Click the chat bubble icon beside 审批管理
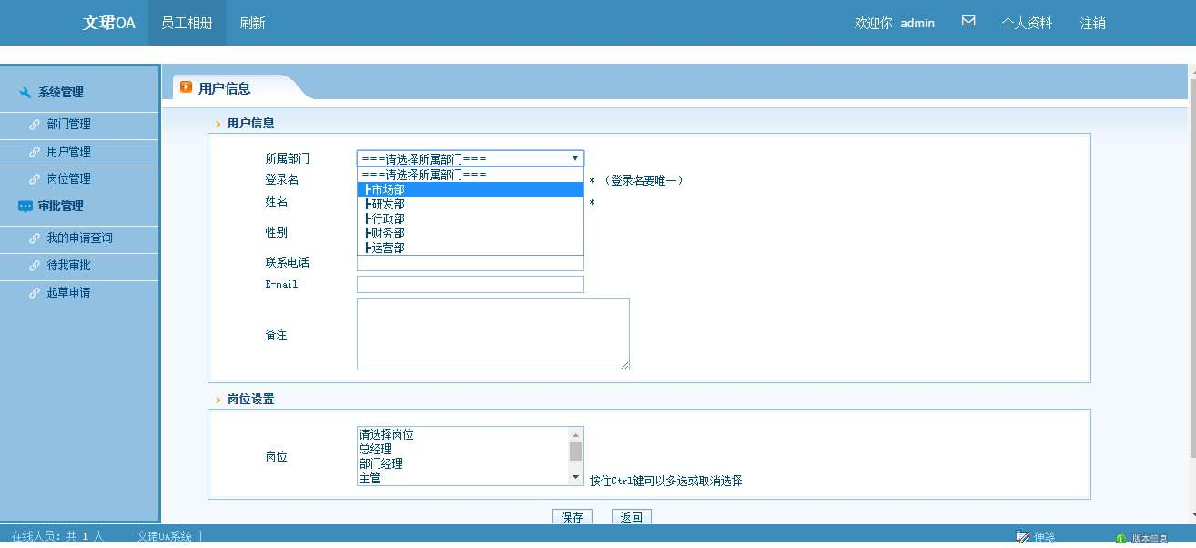 point(25,207)
